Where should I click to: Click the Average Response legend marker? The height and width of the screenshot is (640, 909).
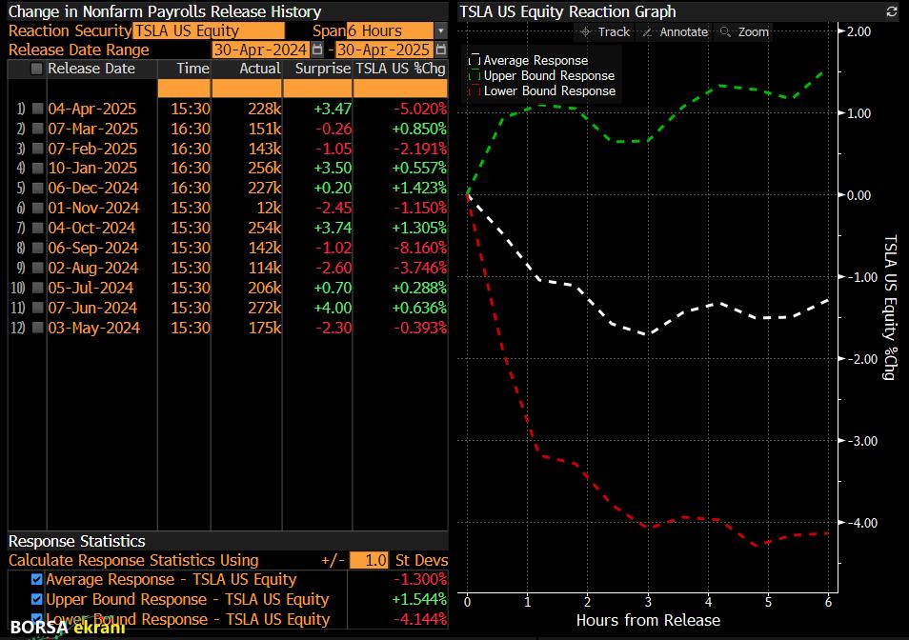click(475, 60)
